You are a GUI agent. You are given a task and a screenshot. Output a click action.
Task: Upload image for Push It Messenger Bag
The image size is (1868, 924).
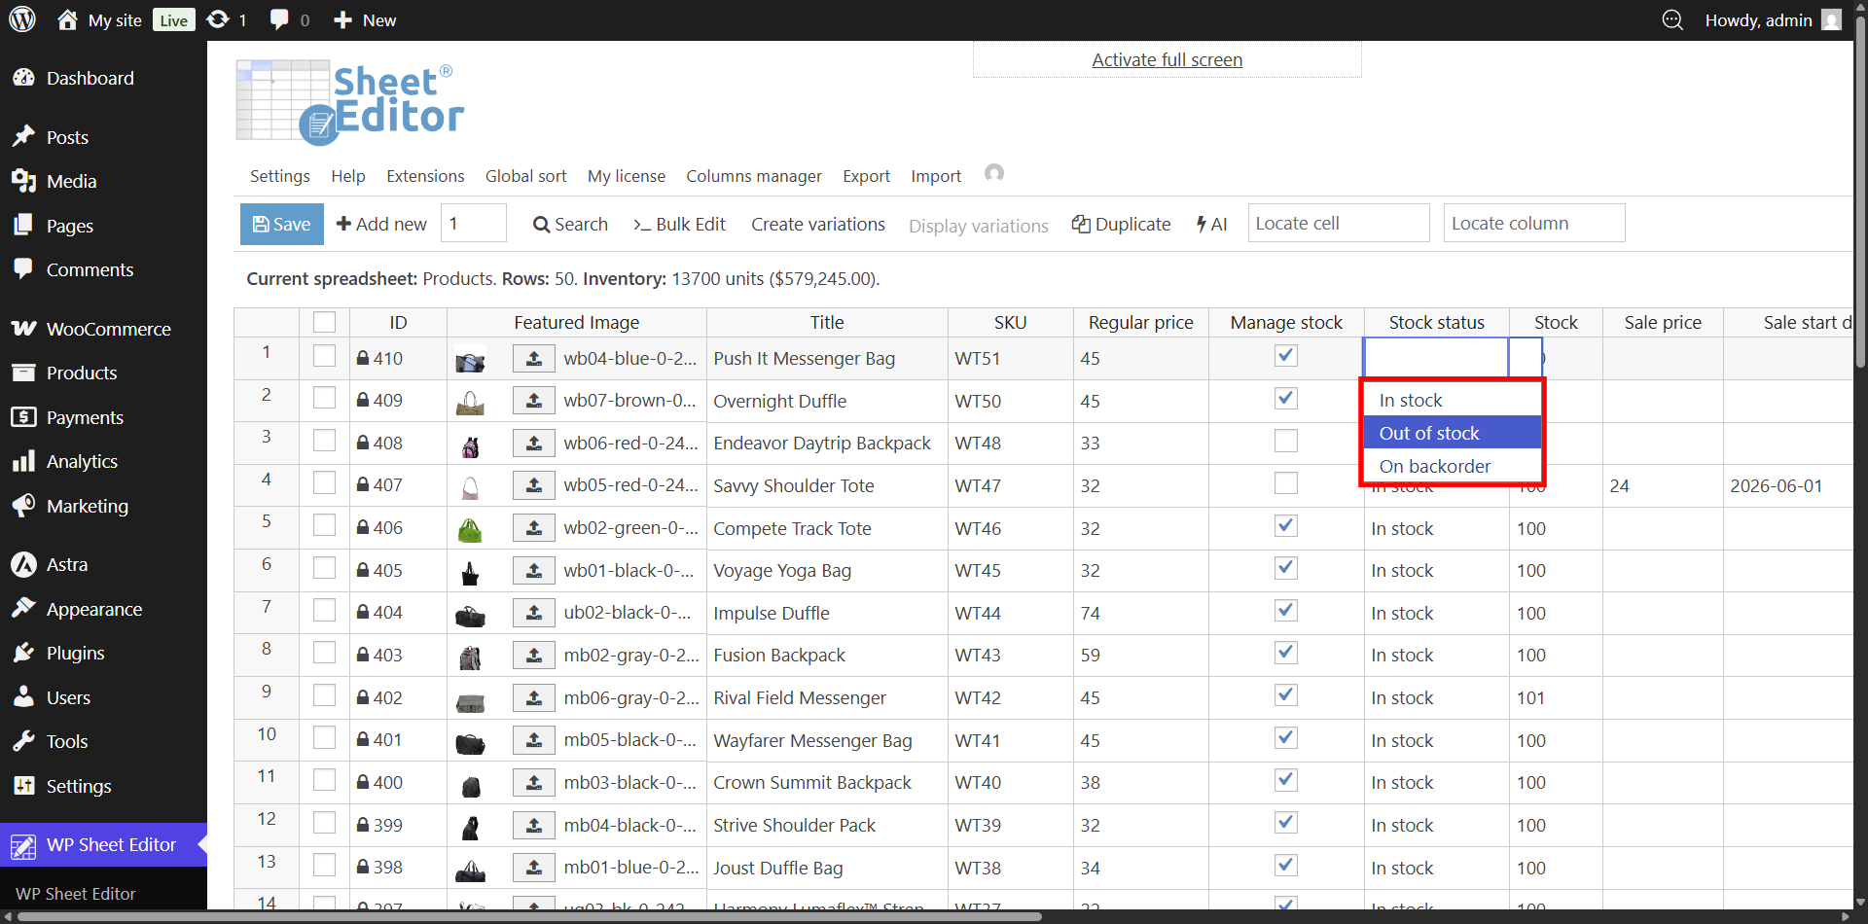pyautogui.click(x=534, y=358)
